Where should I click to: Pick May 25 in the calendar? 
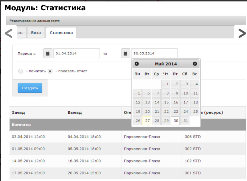click(x=195, y=111)
